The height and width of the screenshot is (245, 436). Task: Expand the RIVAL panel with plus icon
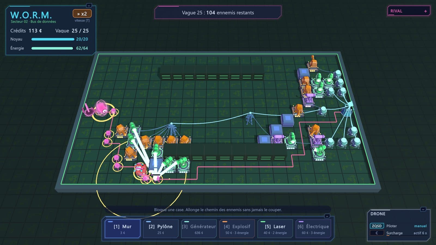425,11
